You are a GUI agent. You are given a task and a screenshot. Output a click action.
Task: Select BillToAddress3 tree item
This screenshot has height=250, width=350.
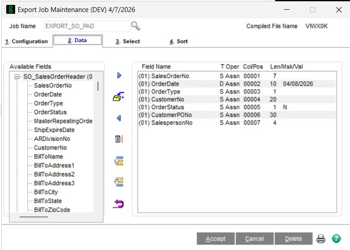(54, 183)
